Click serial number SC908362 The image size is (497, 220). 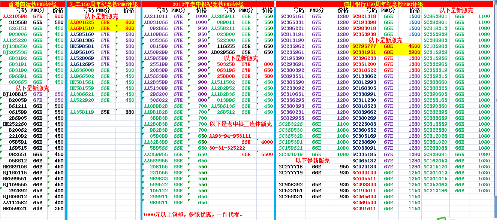point(291,185)
